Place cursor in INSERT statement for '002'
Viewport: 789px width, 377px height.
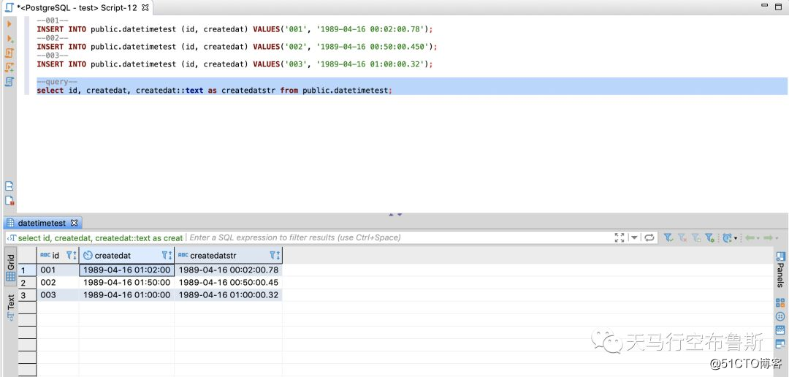point(237,47)
